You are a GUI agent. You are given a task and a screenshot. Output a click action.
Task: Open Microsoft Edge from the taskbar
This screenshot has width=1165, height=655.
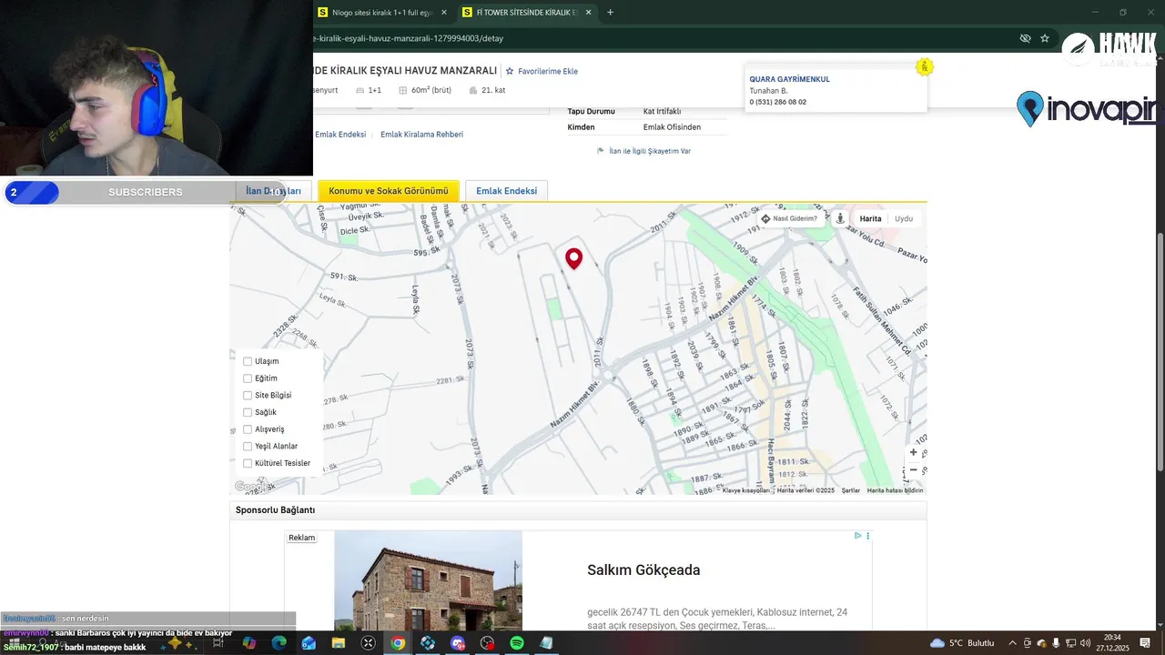click(x=279, y=643)
